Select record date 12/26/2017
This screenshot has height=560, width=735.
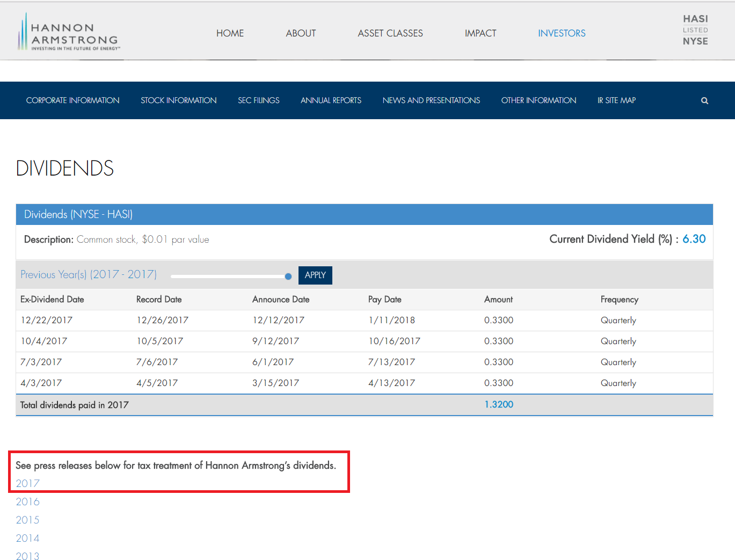[162, 321]
